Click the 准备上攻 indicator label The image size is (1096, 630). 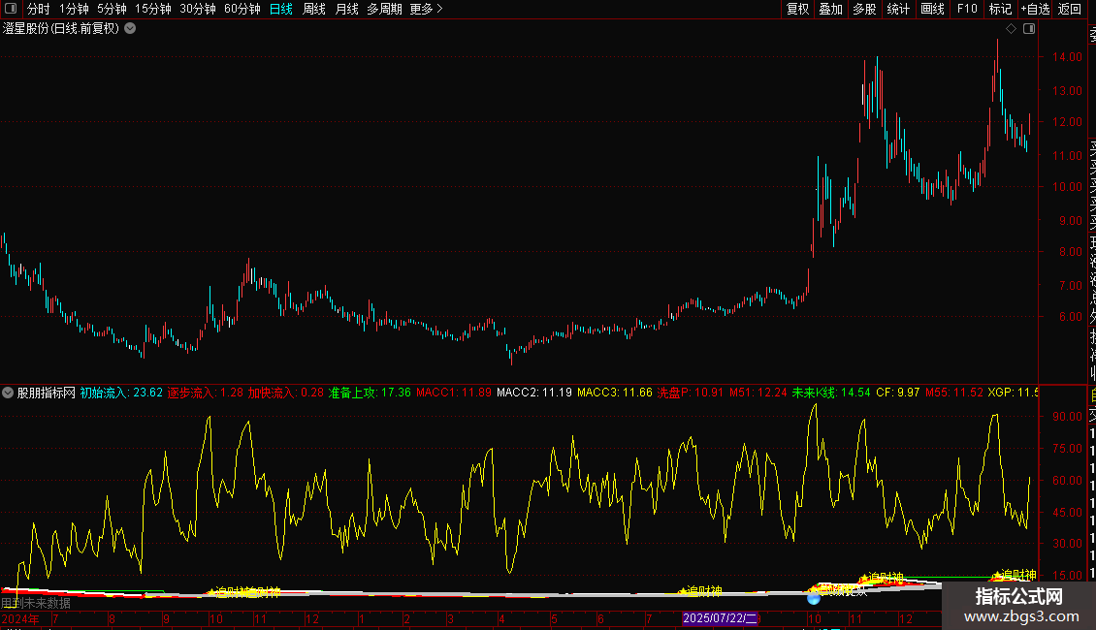(x=370, y=393)
